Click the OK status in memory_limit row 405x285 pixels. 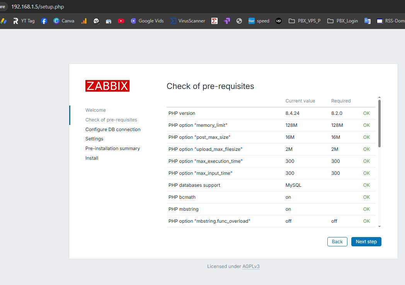[366, 125]
